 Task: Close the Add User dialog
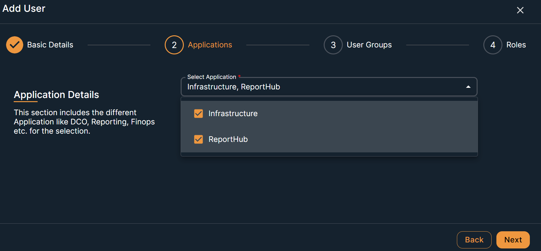pos(520,10)
